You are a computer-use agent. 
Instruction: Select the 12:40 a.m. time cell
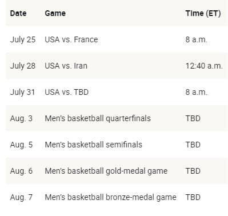click(204, 66)
